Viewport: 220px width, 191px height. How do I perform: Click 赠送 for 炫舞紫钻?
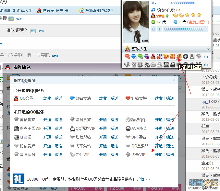tap(114, 137)
